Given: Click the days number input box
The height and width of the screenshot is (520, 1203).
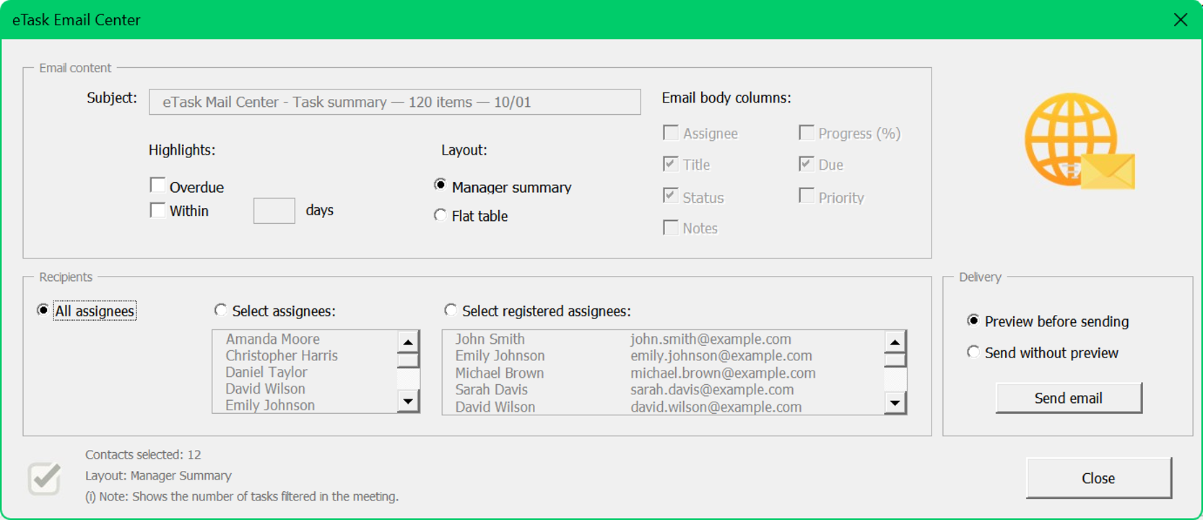Looking at the screenshot, I should tap(274, 211).
